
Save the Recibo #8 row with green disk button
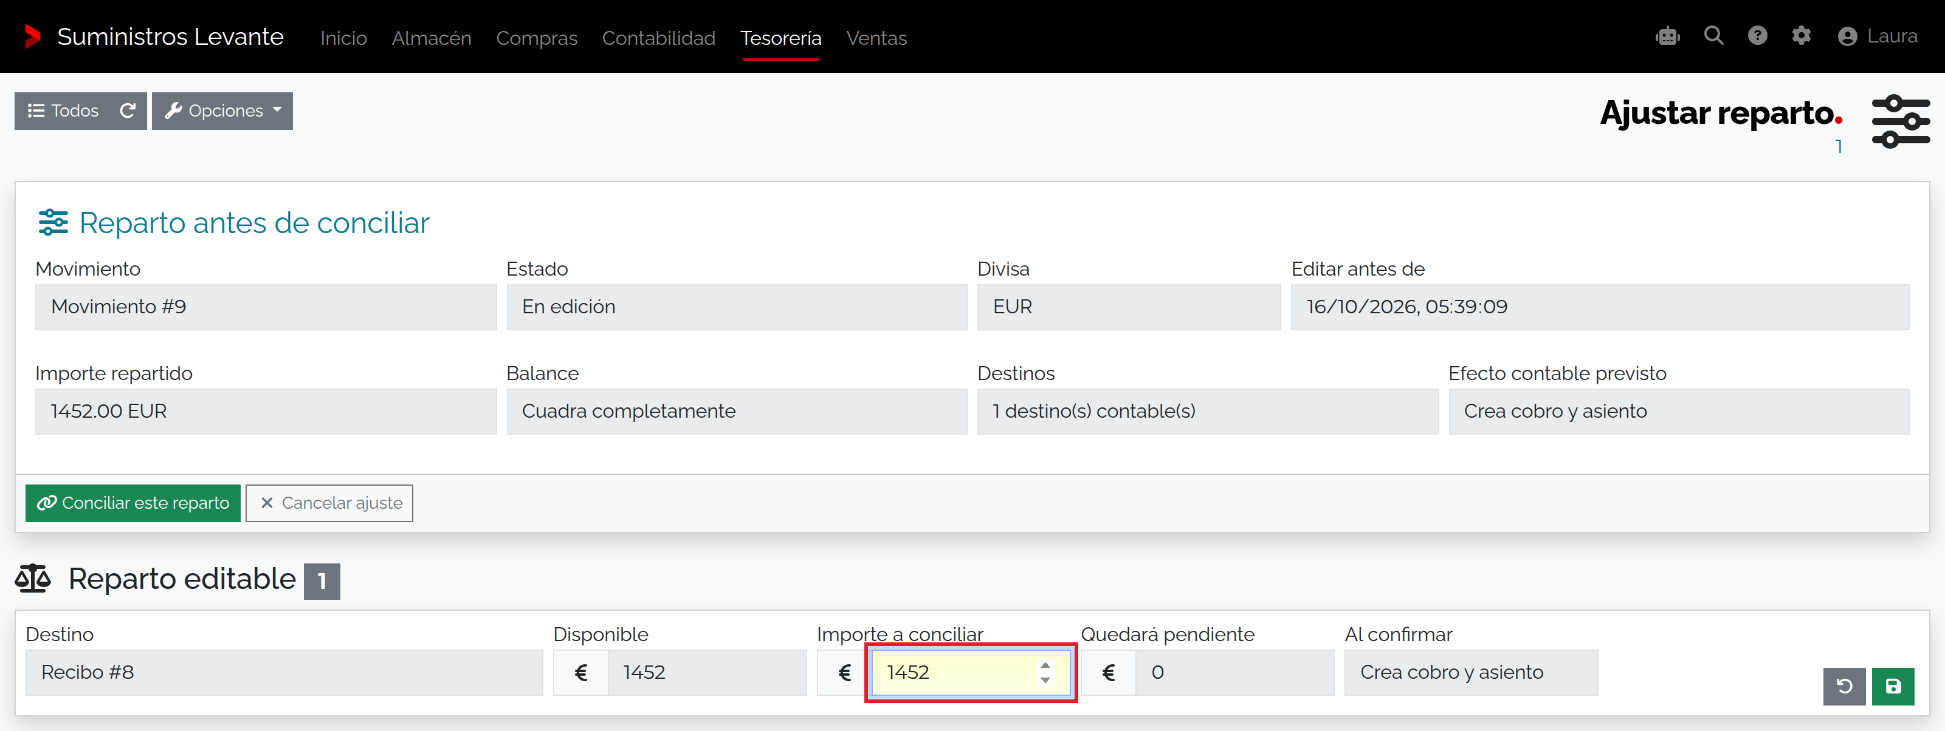(1892, 685)
